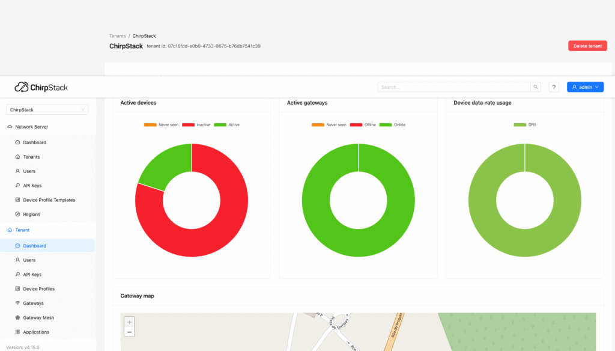
Task: Click the ChirpStack logo icon
Action: (x=22, y=87)
